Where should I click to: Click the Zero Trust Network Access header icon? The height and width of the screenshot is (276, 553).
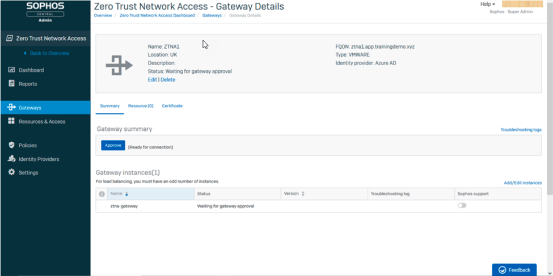(10, 38)
